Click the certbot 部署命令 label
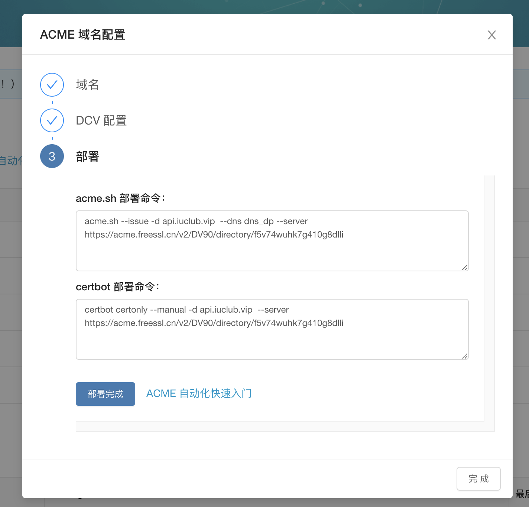 click(117, 287)
